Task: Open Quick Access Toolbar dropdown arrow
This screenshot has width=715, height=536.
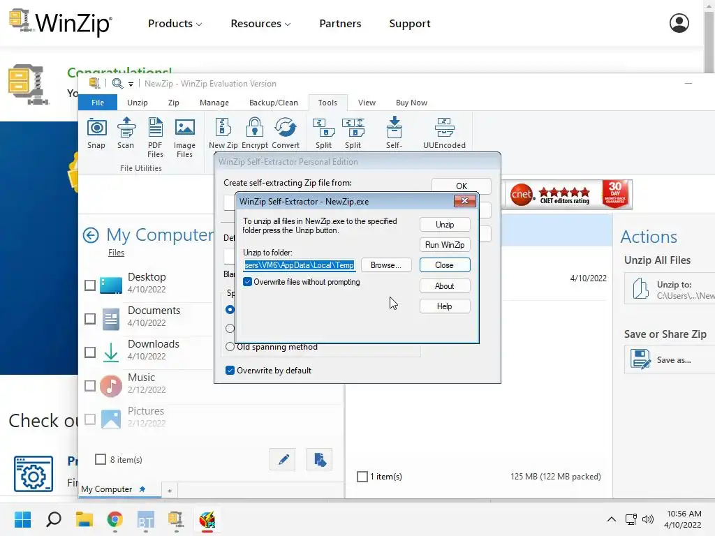Action: click(x=131, y=84)
